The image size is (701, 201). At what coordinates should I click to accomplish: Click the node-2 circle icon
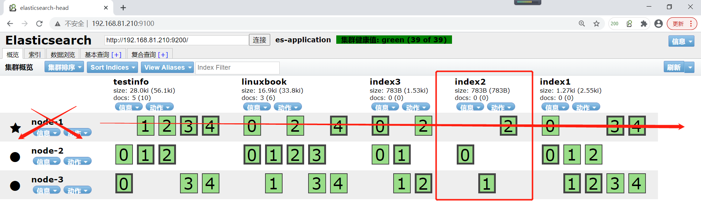15,157
